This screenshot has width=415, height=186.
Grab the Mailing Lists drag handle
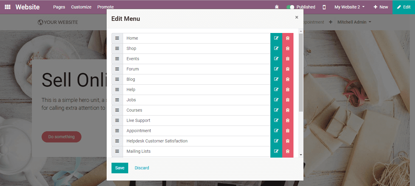pyautogui.click(x=117, y=151)
